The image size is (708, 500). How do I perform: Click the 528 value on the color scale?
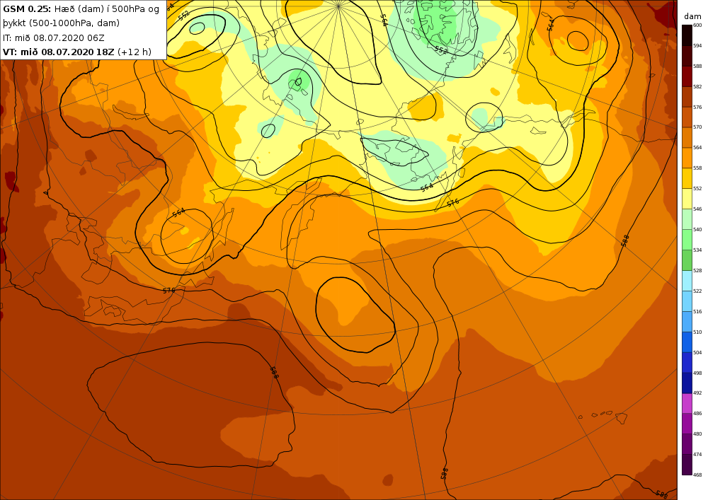click(x=697, y=271)
